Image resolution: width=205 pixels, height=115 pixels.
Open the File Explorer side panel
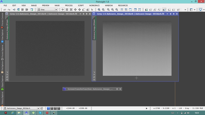[2, 67]
